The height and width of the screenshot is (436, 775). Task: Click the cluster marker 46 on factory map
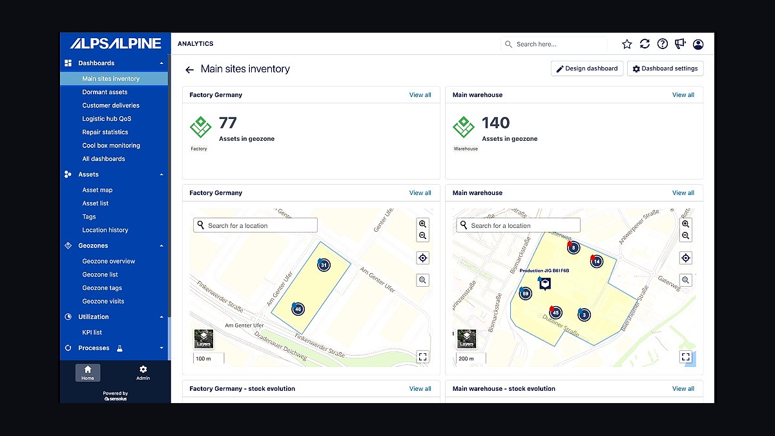pyautogui.click(x=298, y=309)
